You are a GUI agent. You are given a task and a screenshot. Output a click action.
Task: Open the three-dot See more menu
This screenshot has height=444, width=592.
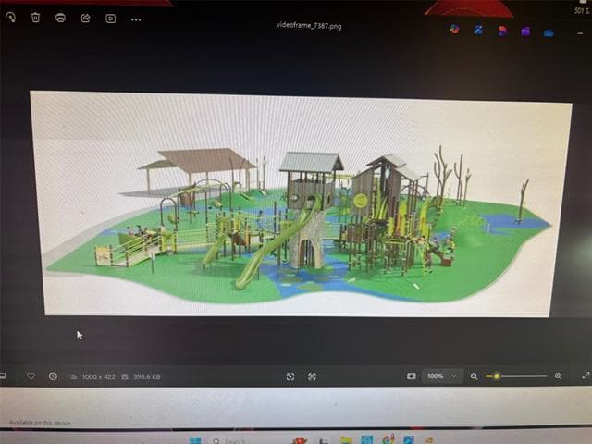coord(136,18)
